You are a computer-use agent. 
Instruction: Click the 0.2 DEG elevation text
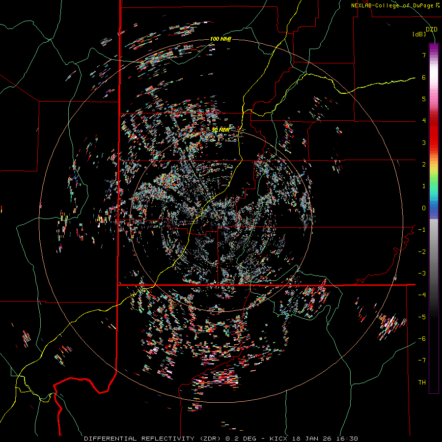click(x=241, y=439)
